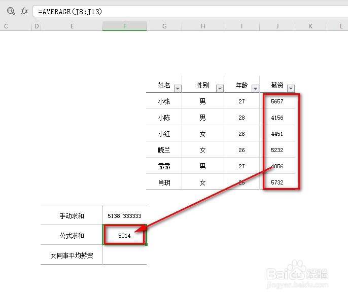The height and width of the screenshot is (297, 348).
Task: Select the age cell 28 for 小陈
Action: 241,118
